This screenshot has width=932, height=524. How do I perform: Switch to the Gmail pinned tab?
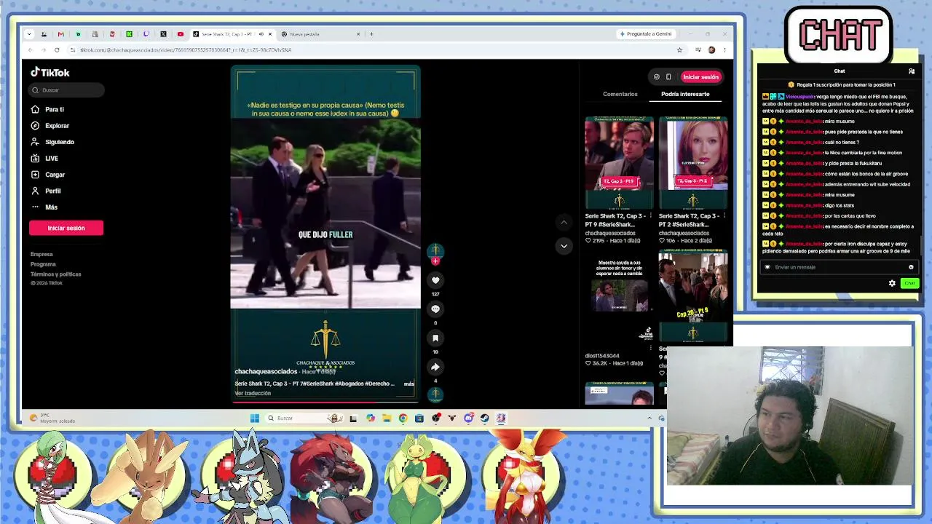click(60, 33)
